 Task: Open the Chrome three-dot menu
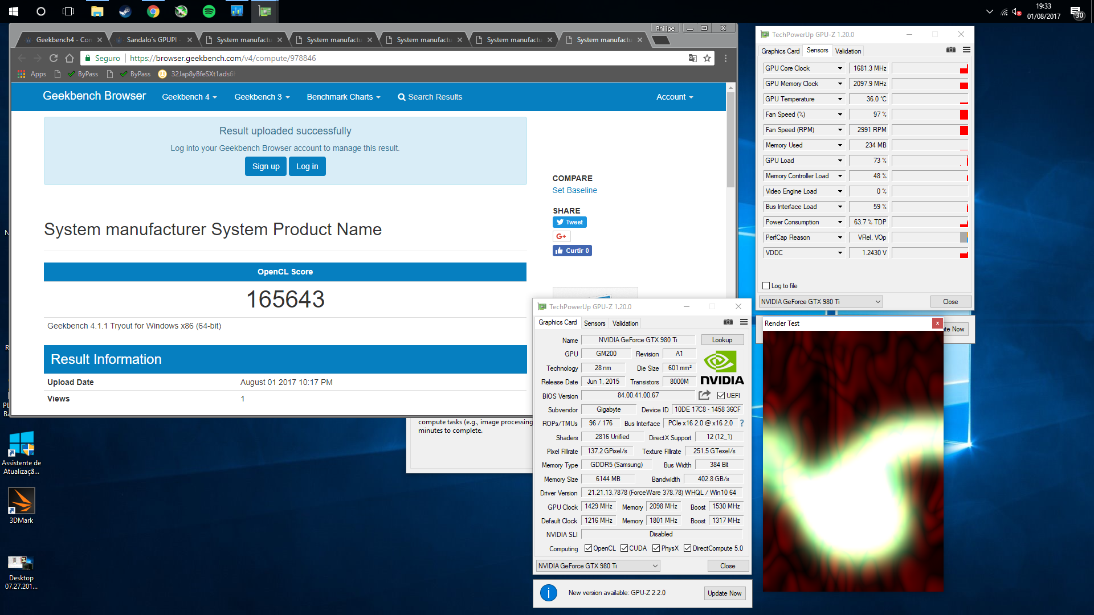tap(725, 58)
